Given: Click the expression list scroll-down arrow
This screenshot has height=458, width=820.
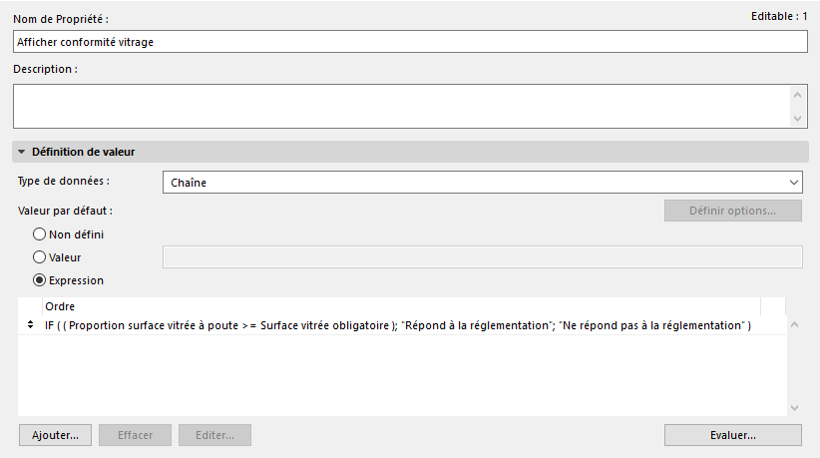Looking at the screenshot, I should 794,407.
